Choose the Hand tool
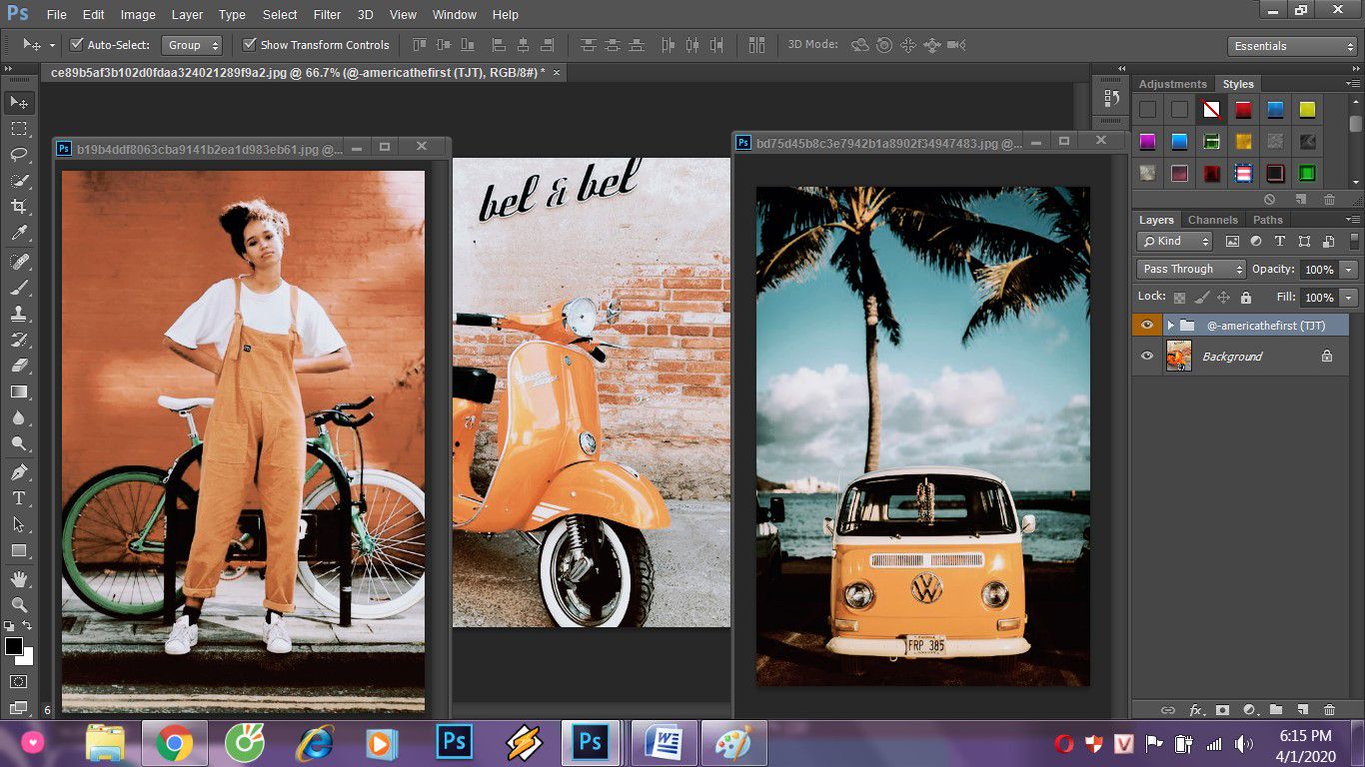 click(18, 578)
